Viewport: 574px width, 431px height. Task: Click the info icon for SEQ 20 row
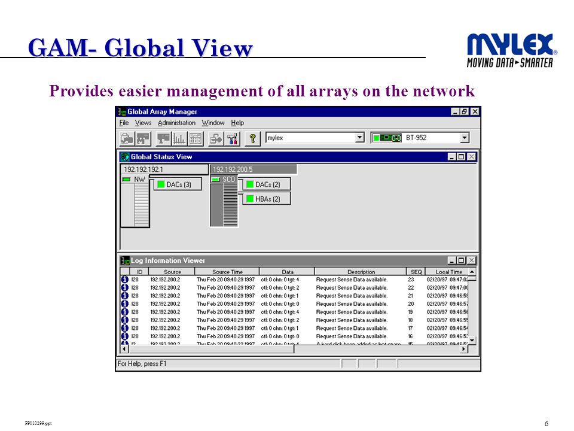pyautogui.click(x=125, y=303)
